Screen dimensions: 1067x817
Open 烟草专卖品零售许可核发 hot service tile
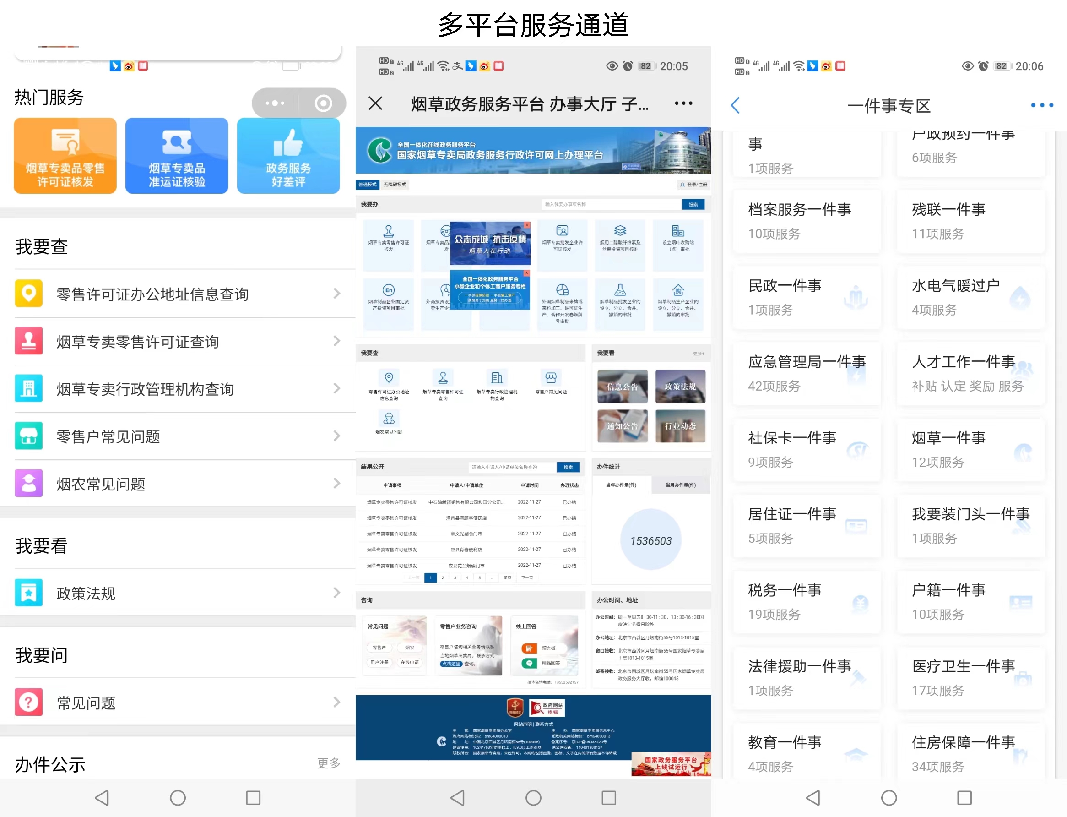click(x=65, y=156)
